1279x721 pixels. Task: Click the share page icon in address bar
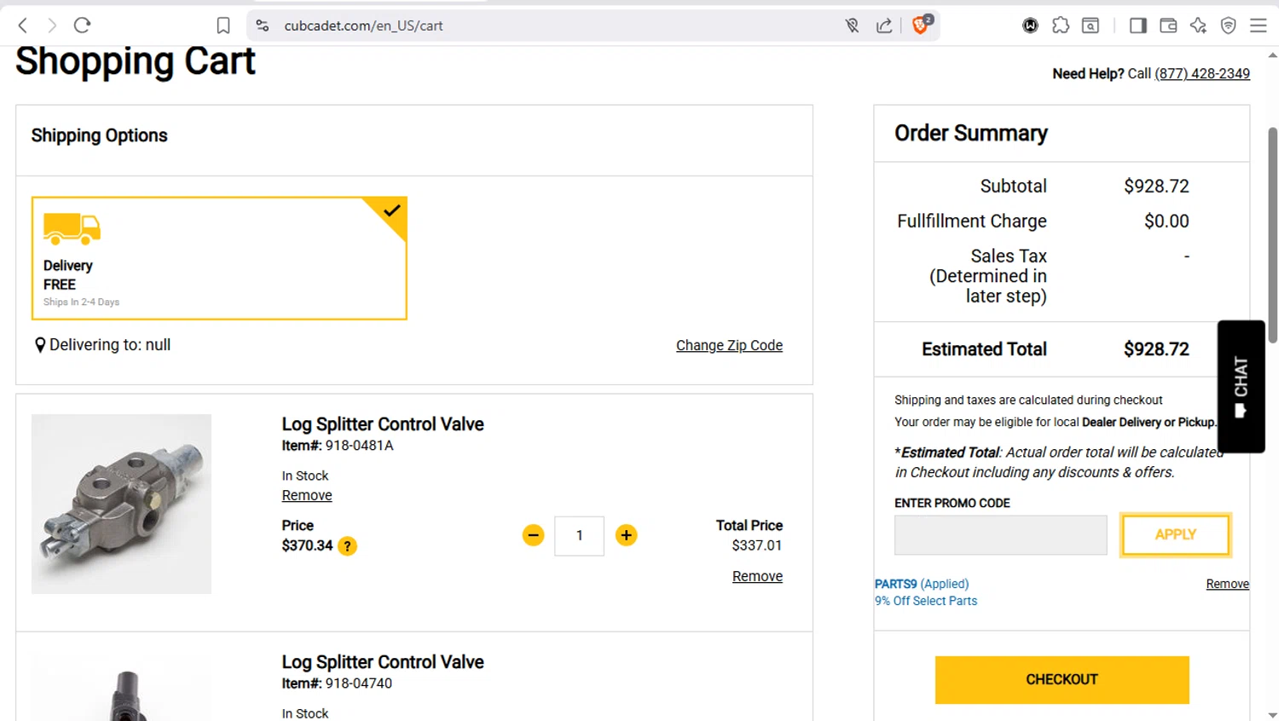pos(884,26)
